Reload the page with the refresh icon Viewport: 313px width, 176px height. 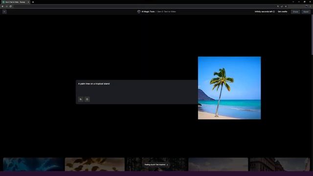point(11,6)
